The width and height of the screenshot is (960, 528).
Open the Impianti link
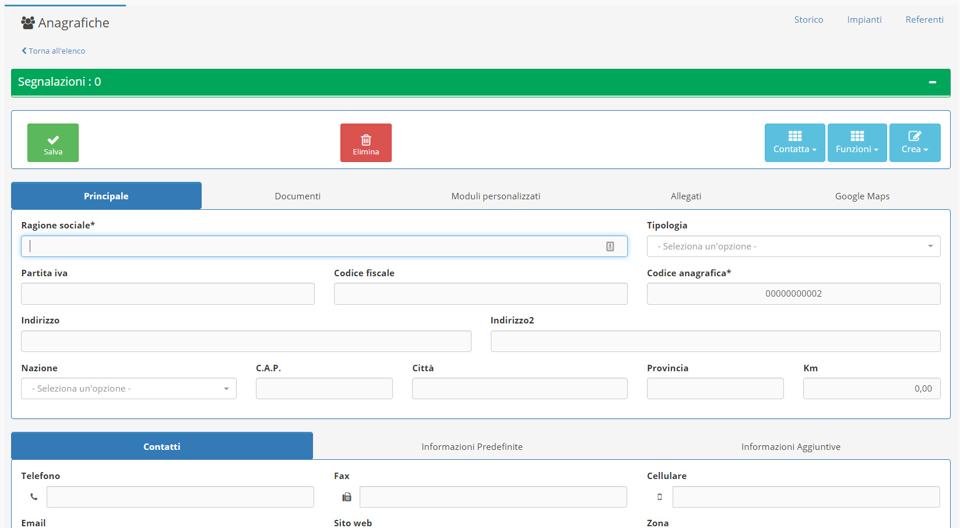click(x=864, y=20)
